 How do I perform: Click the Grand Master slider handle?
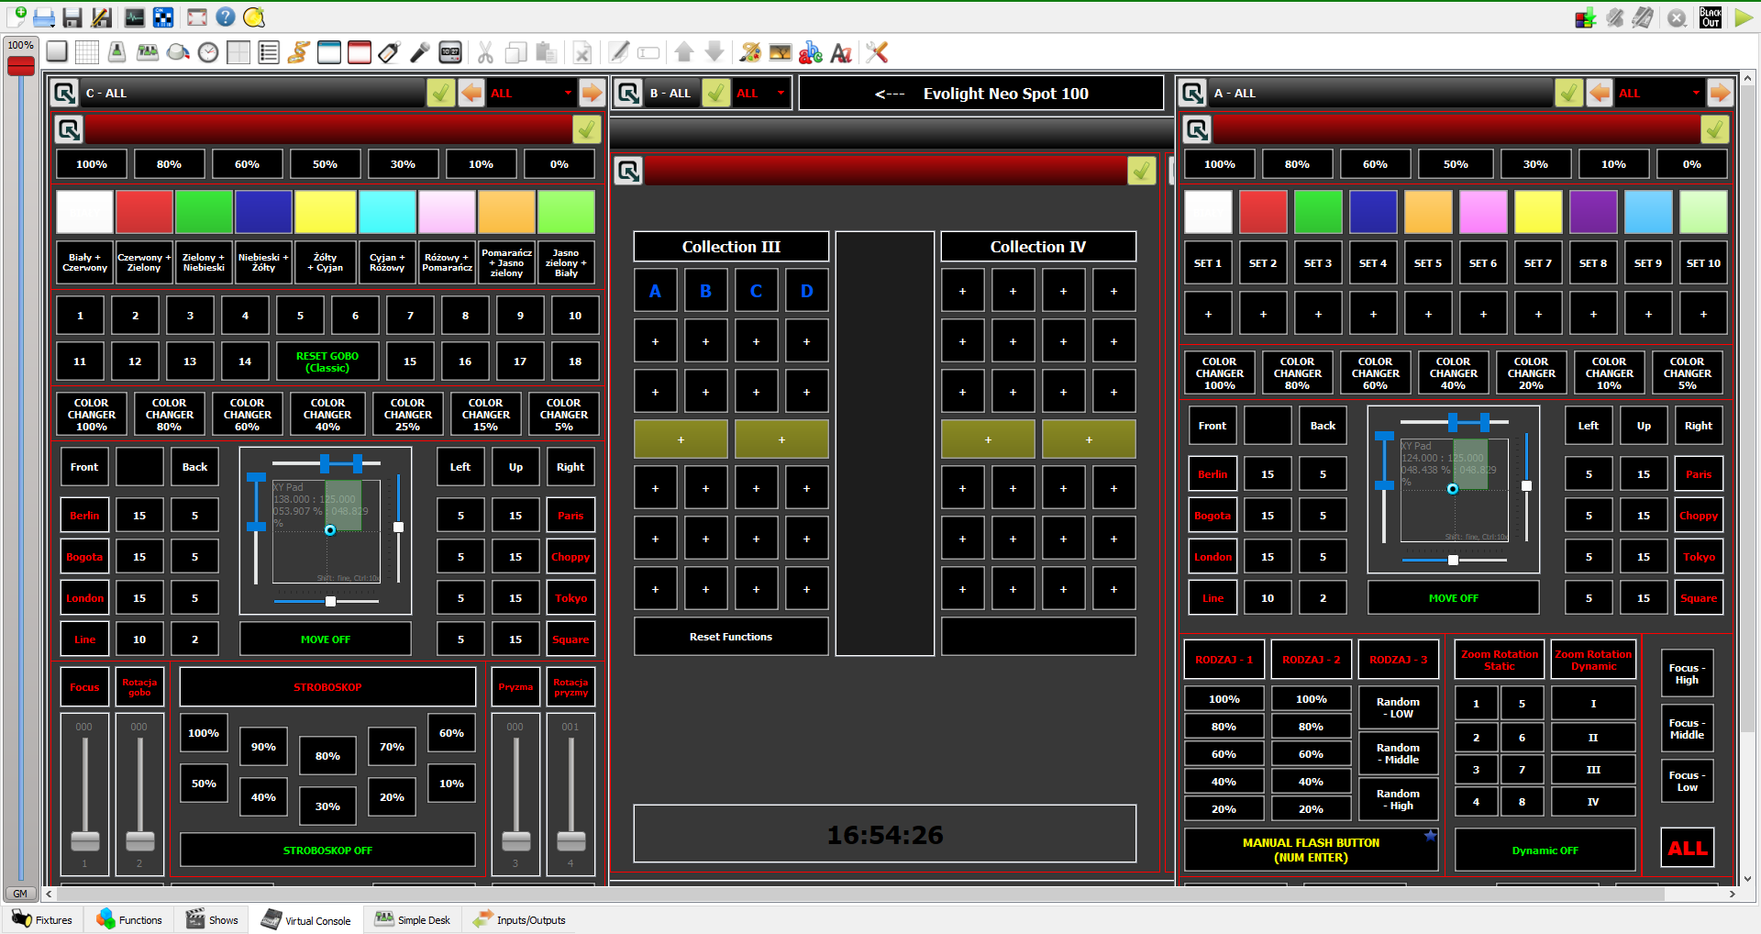20,66
